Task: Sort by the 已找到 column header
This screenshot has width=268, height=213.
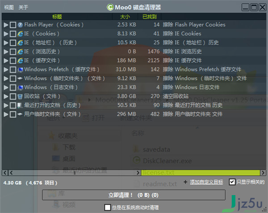Action: pyautogui.click(x=150, y=17)
